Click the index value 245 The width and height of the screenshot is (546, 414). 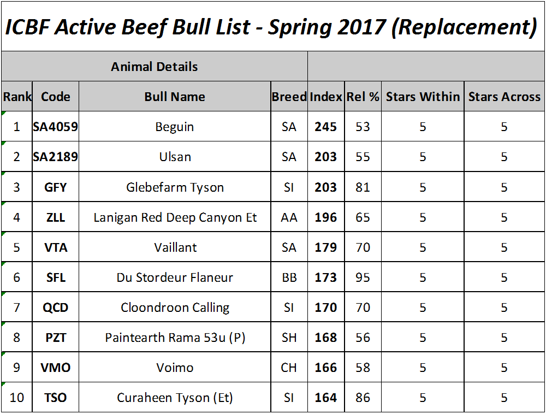click(x=326, y=126)
